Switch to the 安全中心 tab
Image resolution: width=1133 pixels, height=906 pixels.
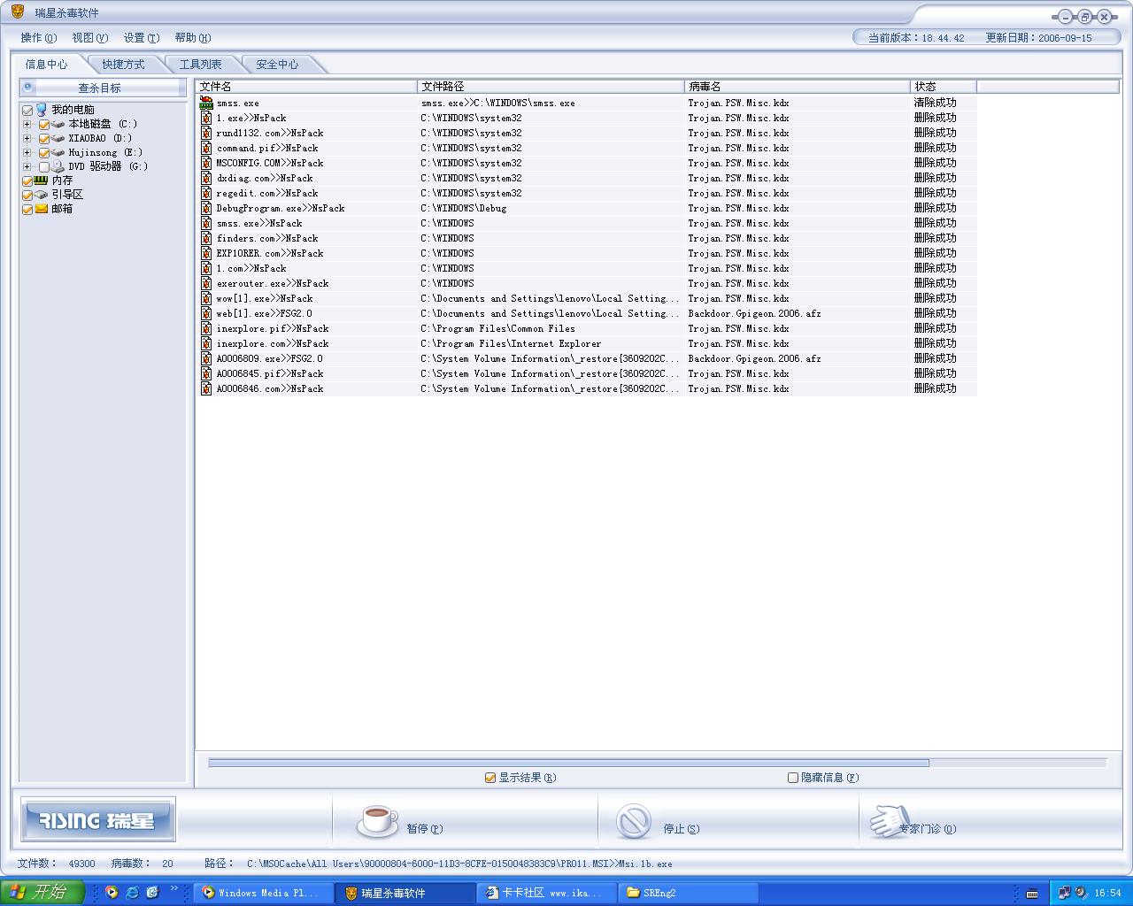(277, 65)
